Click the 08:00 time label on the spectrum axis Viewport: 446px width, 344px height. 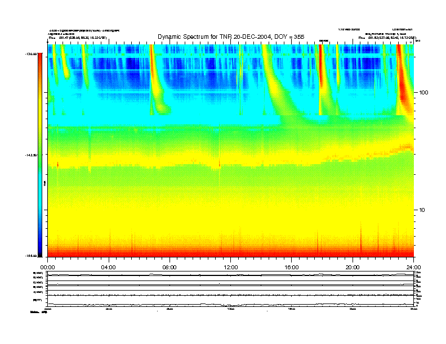click(170, 268)
